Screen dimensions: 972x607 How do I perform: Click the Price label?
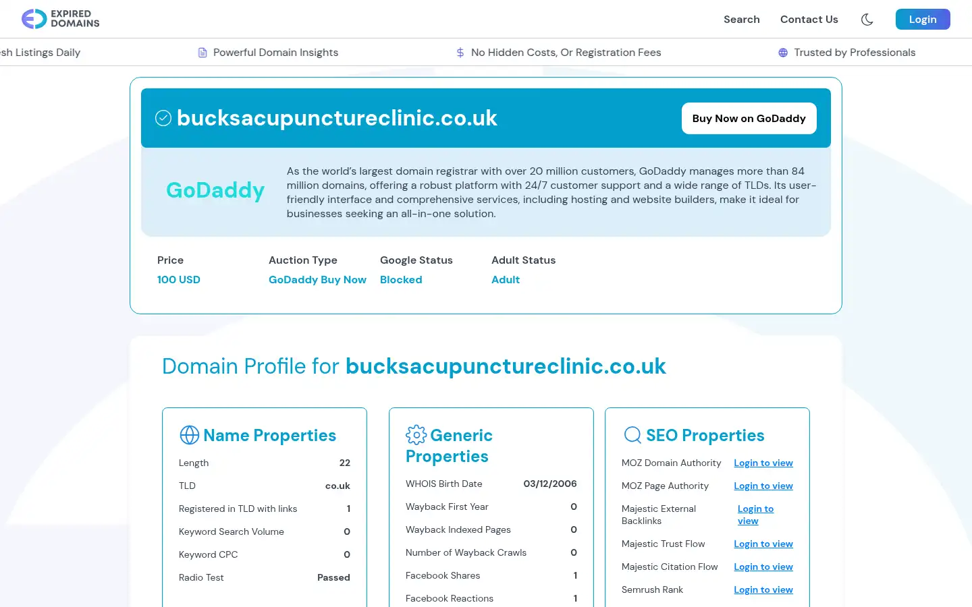[x=170, y=260]
